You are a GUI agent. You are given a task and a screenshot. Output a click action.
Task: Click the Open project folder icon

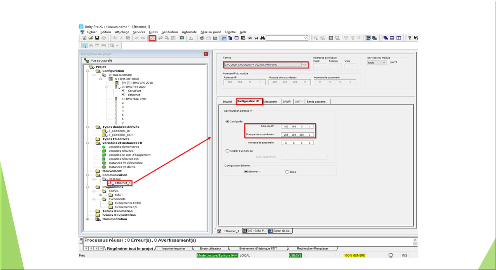(x=91, y=38)
